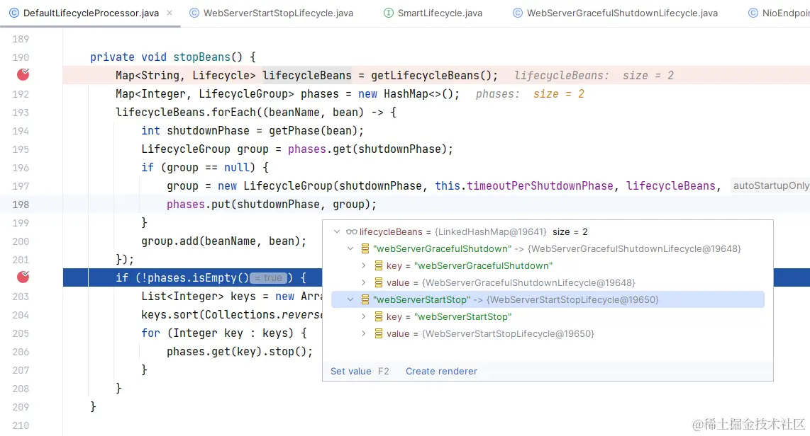Click autoStartupOnly parameter hint
Image resolution: width=810 pixels, height=436 pixels.
click(771, 185)
